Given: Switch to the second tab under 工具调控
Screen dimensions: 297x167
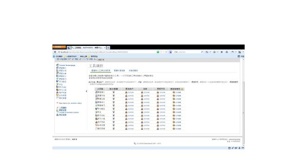Looking at the screenshot, I should [119, 71].
